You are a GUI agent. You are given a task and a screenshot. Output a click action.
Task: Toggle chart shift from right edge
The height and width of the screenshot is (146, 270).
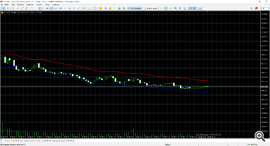pos(194,8)
